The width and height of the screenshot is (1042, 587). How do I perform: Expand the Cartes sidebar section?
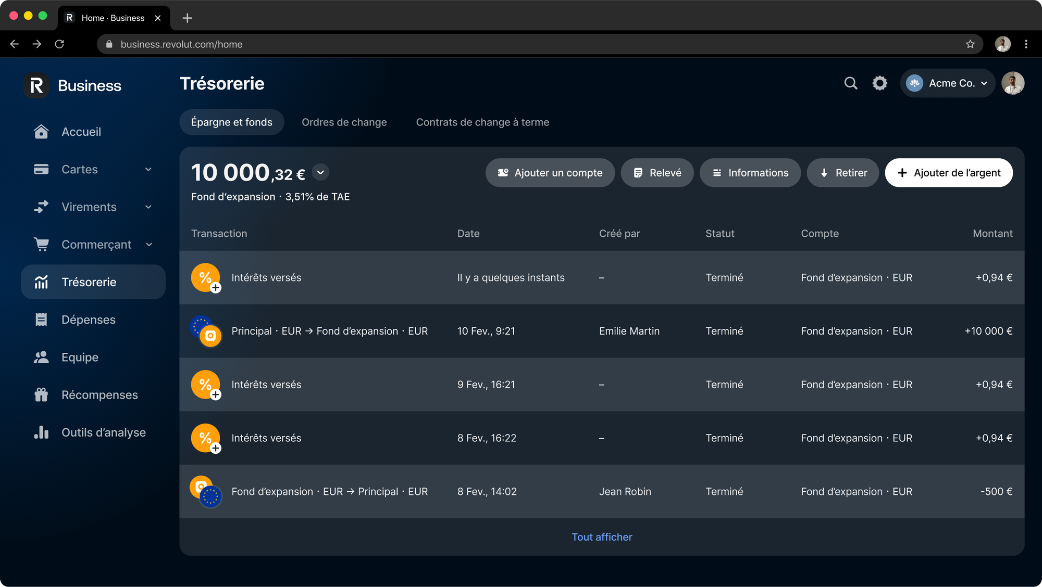click(148, 170)
